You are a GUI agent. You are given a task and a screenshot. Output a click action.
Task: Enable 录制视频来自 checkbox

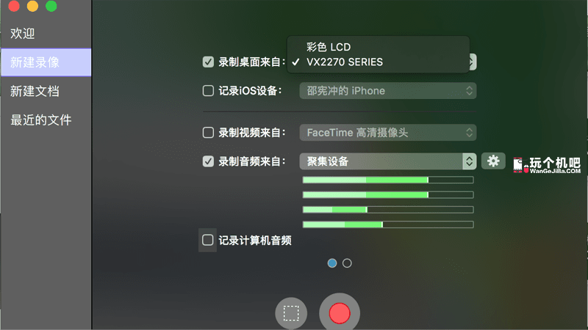[208, 133]
